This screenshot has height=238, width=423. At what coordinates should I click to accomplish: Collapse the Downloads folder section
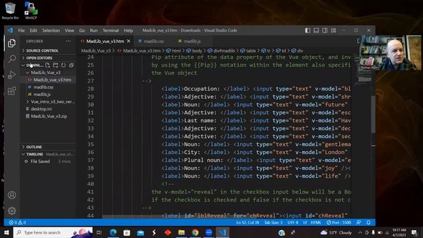pyautogui.click(x=32, y=65)
